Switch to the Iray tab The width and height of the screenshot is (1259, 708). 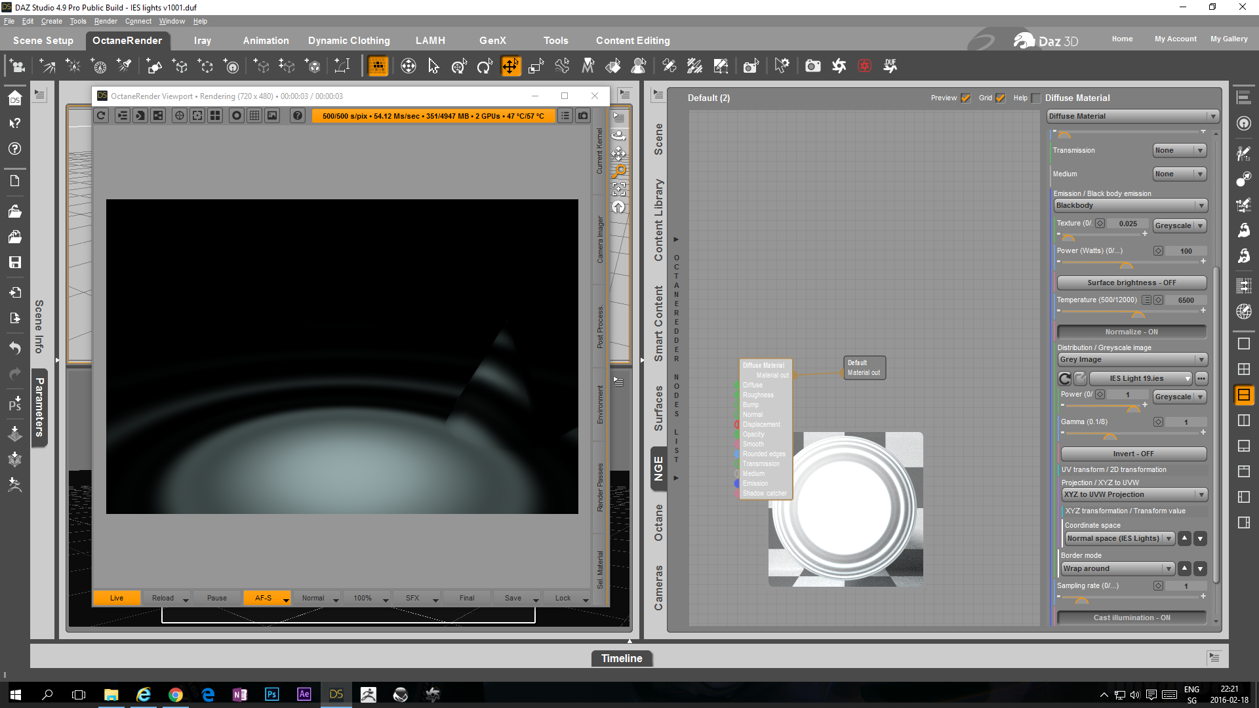pyautogui.click(x=202, y=41)
